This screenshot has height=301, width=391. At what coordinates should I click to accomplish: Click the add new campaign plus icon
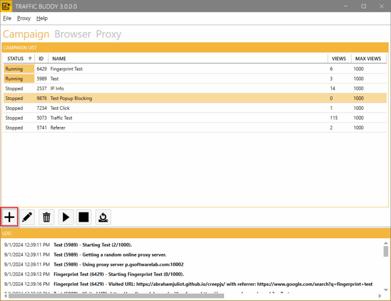pos(10,217)
